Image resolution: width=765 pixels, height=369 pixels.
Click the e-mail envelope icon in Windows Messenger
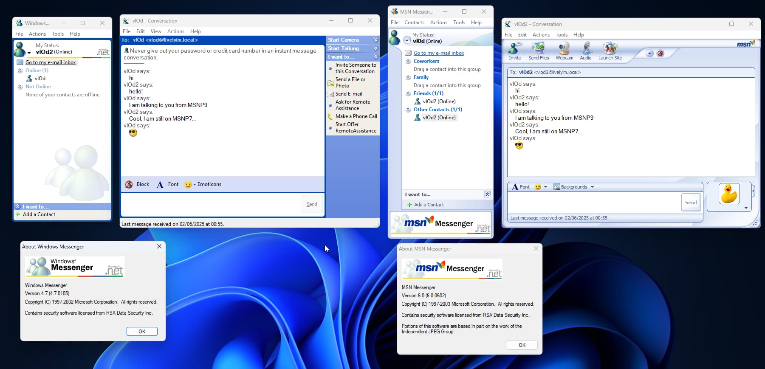tap(20, 62)
